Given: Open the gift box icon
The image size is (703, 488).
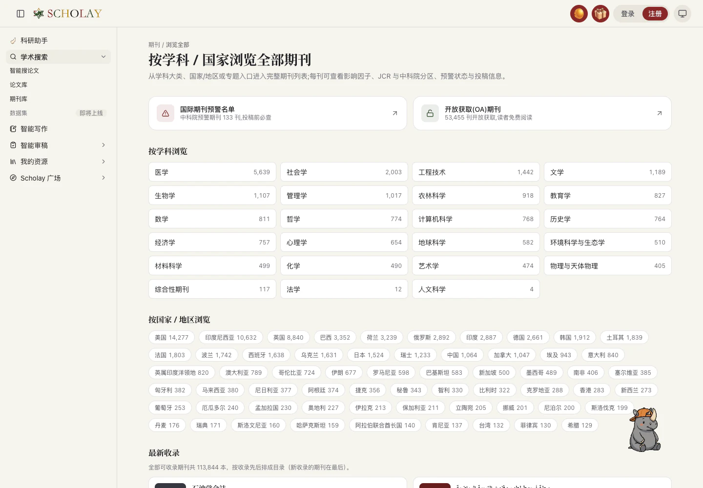Looking at the screenshot, I should tap(600, 14).
